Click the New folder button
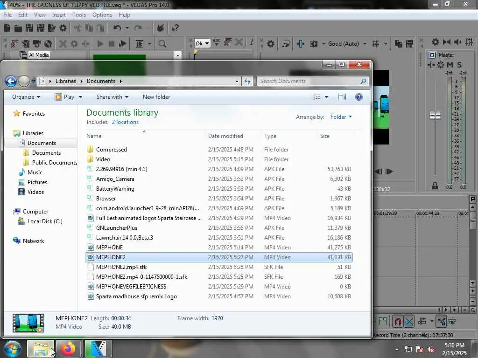This screenshot has width=478, height=358. pyautogui.click(x=156, y=97)
